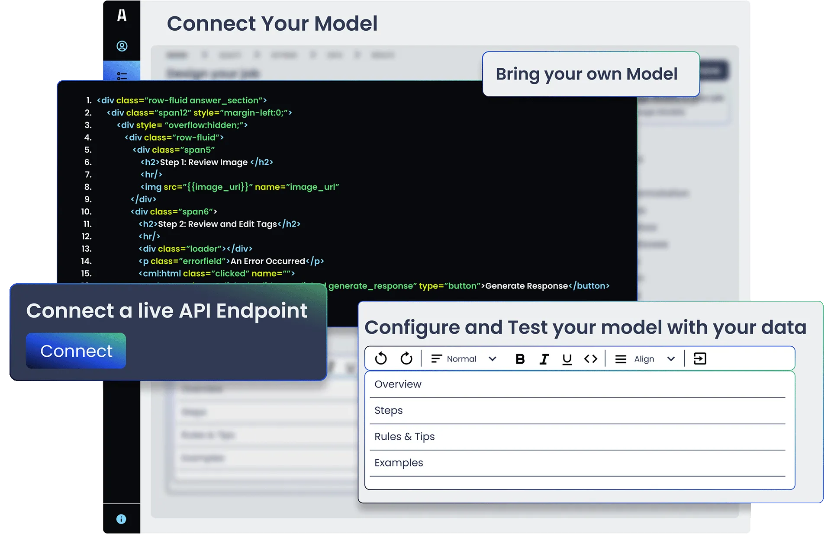Toggle bold formatting
The width and height of the screenshot is (831, 534).
[521, 358]
